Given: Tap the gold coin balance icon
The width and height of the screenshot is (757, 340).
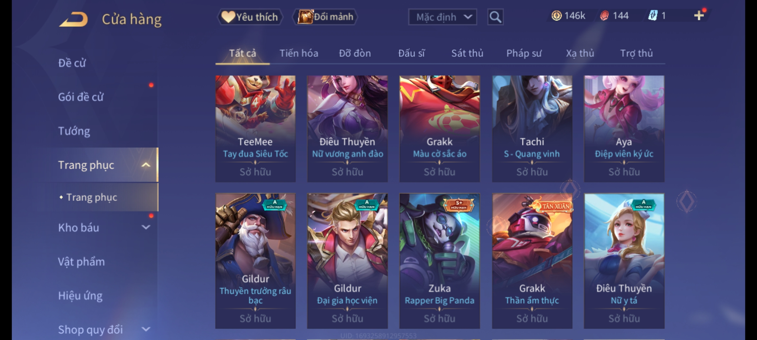Looking at the screenshot, I should coord(556,16).
